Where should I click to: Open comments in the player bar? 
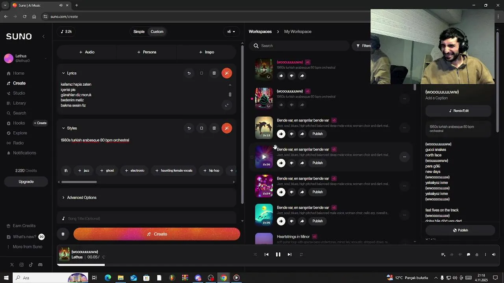point(469,255)
